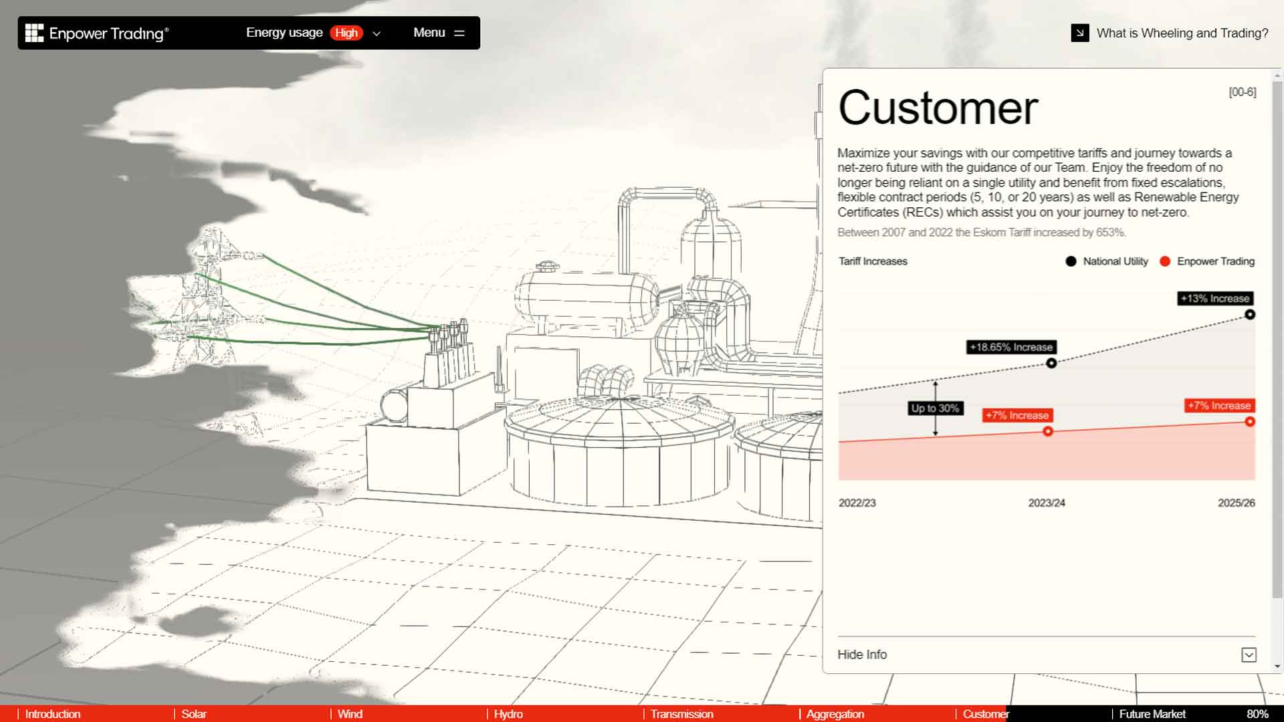The image size is (1284, 722).
Task: Click the 80% progress indicator
Action: coord(1257,714)
